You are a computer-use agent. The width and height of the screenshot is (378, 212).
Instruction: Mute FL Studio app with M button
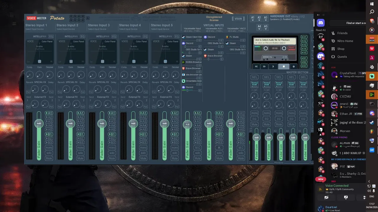(x=244, y=40)
